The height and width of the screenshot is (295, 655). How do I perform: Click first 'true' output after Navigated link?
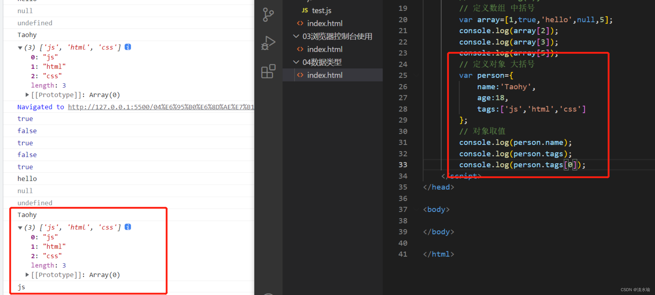point(25,119)
